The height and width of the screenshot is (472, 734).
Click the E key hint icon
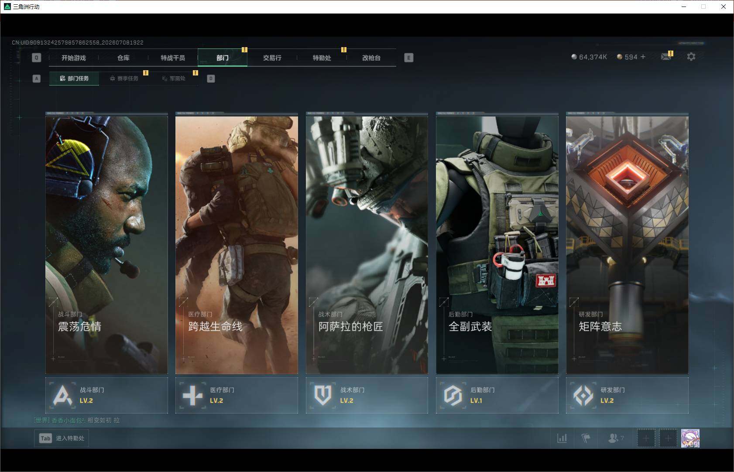408,58
